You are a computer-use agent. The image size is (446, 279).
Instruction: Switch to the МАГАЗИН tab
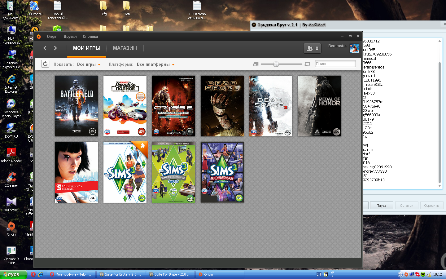pos(125,48)
